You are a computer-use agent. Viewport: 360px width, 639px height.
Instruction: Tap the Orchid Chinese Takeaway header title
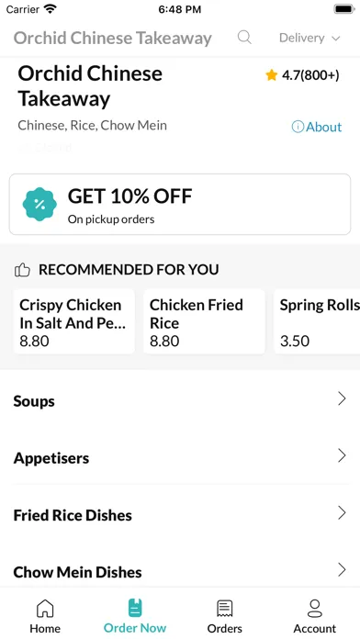click(113, 38)
